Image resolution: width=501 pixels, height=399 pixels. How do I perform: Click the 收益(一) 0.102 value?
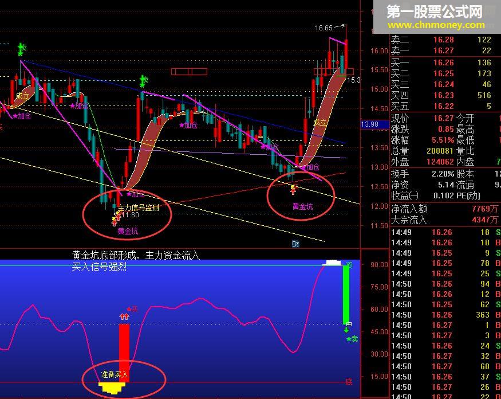(444, 195)
